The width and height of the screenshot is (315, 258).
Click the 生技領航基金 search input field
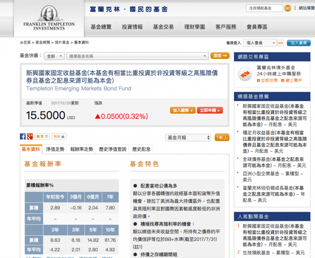tap(264, 8)
